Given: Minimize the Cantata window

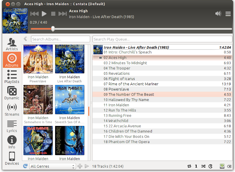Looking at the screenshot, I should pos(13,4).
